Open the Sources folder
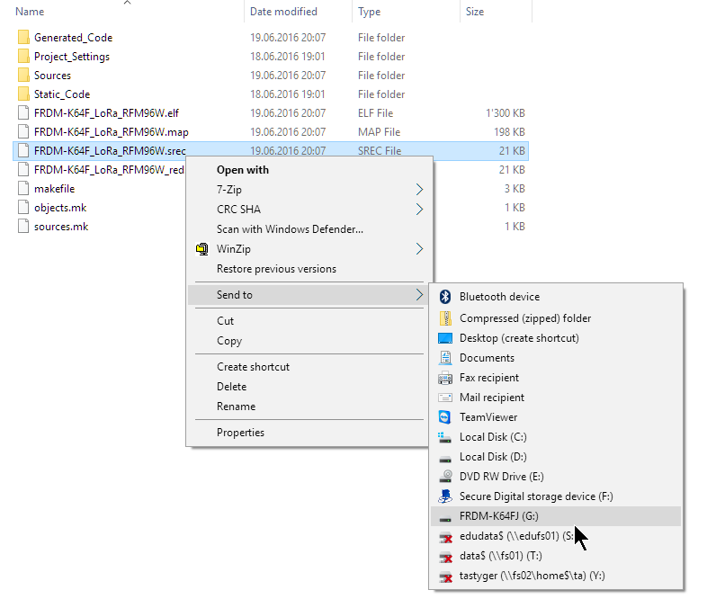 coord(52,76)
